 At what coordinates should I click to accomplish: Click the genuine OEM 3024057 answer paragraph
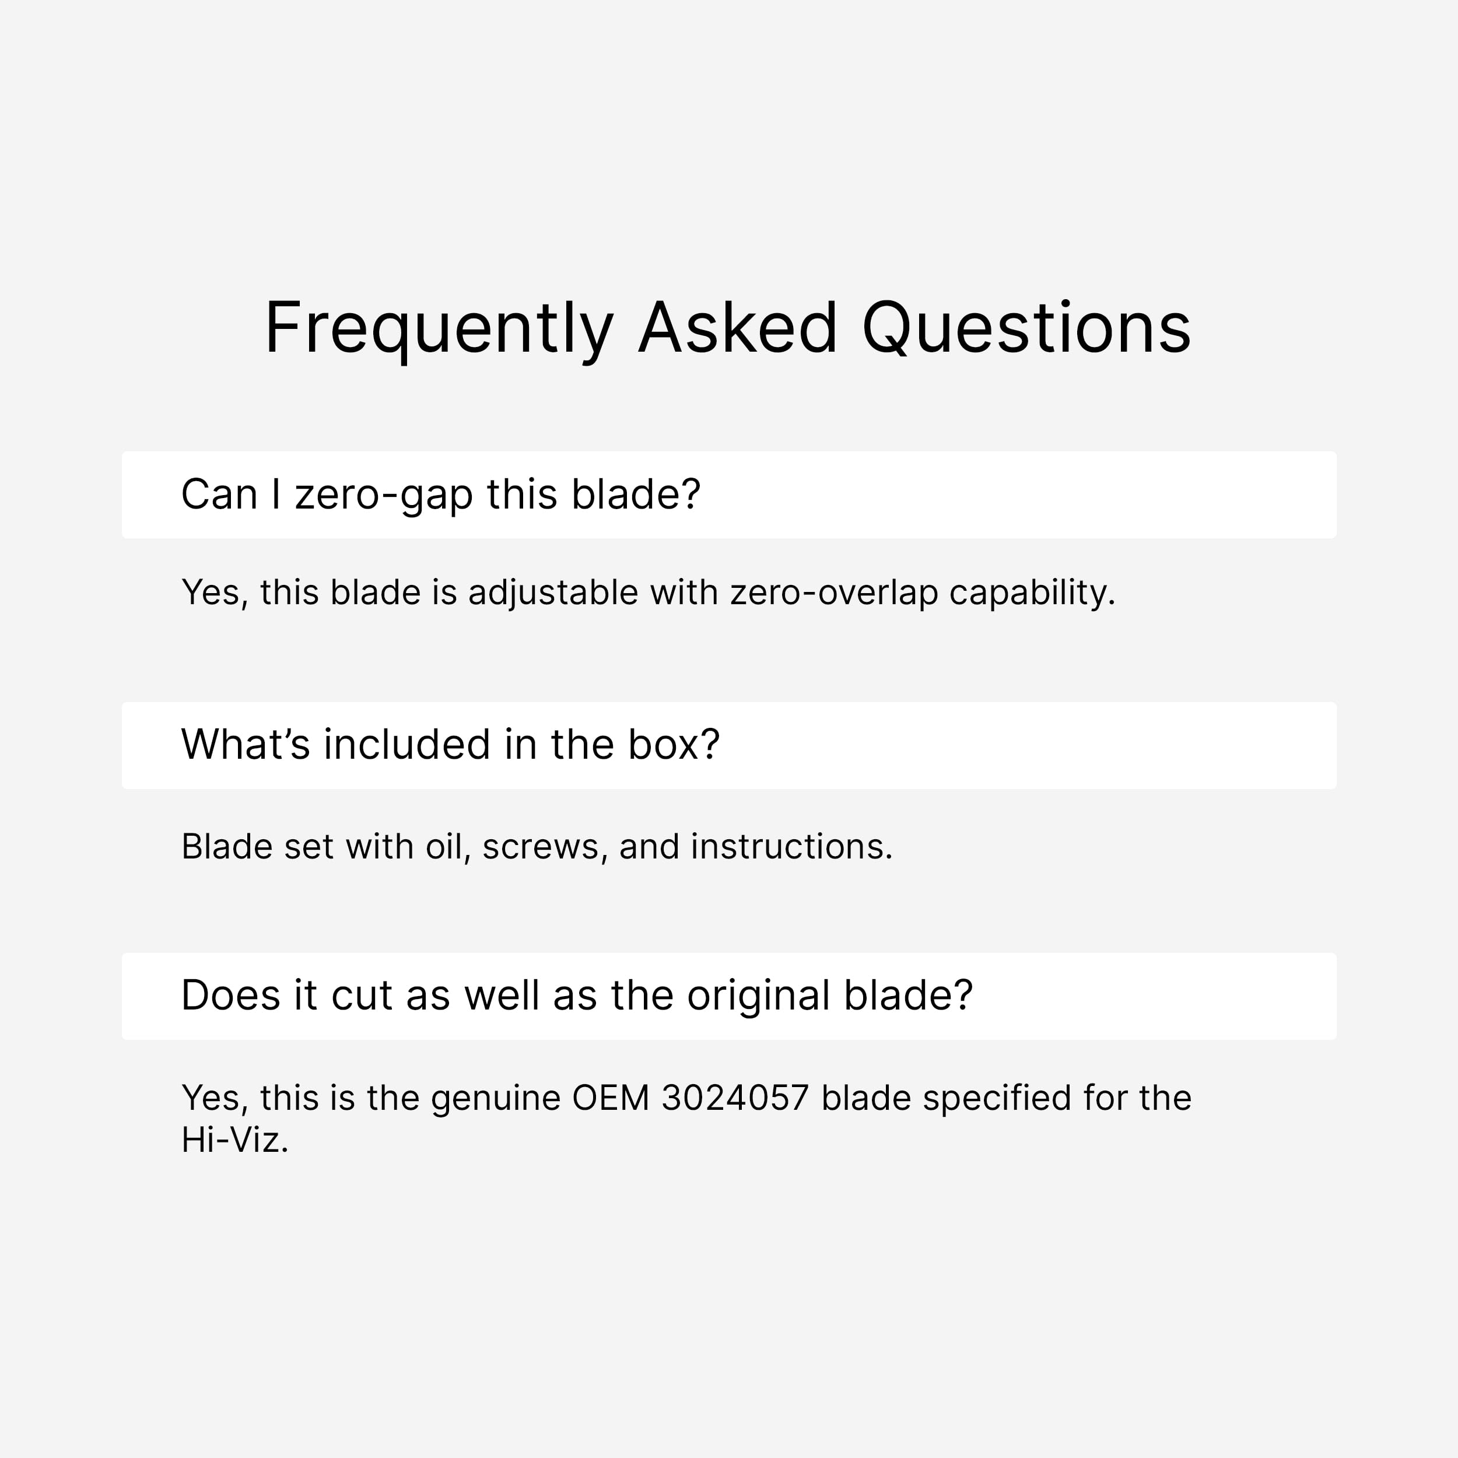point(686,1119)
